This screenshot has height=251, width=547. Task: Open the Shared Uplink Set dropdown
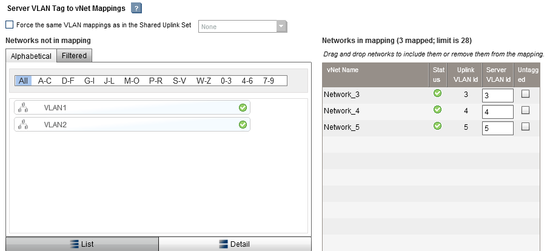(281, 26)
